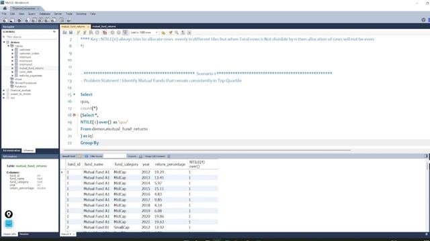Toggle word wrap icon in editor toolbar
Viewport: 430px width, 241px height.
pos(189,33)
